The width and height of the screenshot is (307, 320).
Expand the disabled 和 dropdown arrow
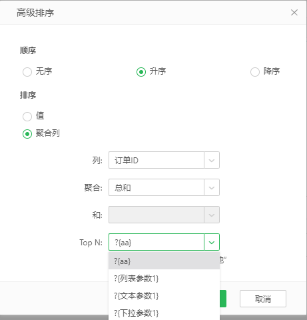tap(212, 215)
